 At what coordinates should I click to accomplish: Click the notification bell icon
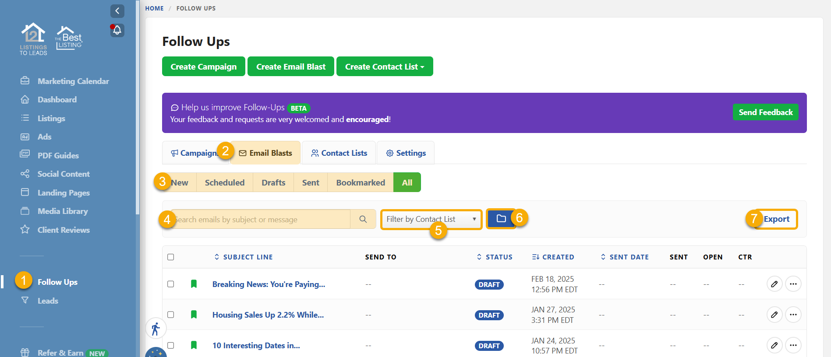pos(117,30)
